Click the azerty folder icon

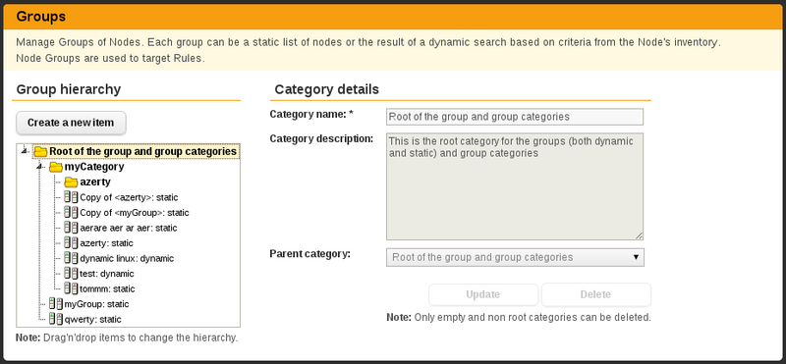pos(71,182)
